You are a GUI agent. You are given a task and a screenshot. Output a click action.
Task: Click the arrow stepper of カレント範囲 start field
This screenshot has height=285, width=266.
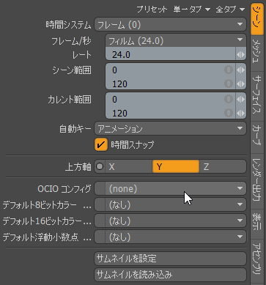240,100
